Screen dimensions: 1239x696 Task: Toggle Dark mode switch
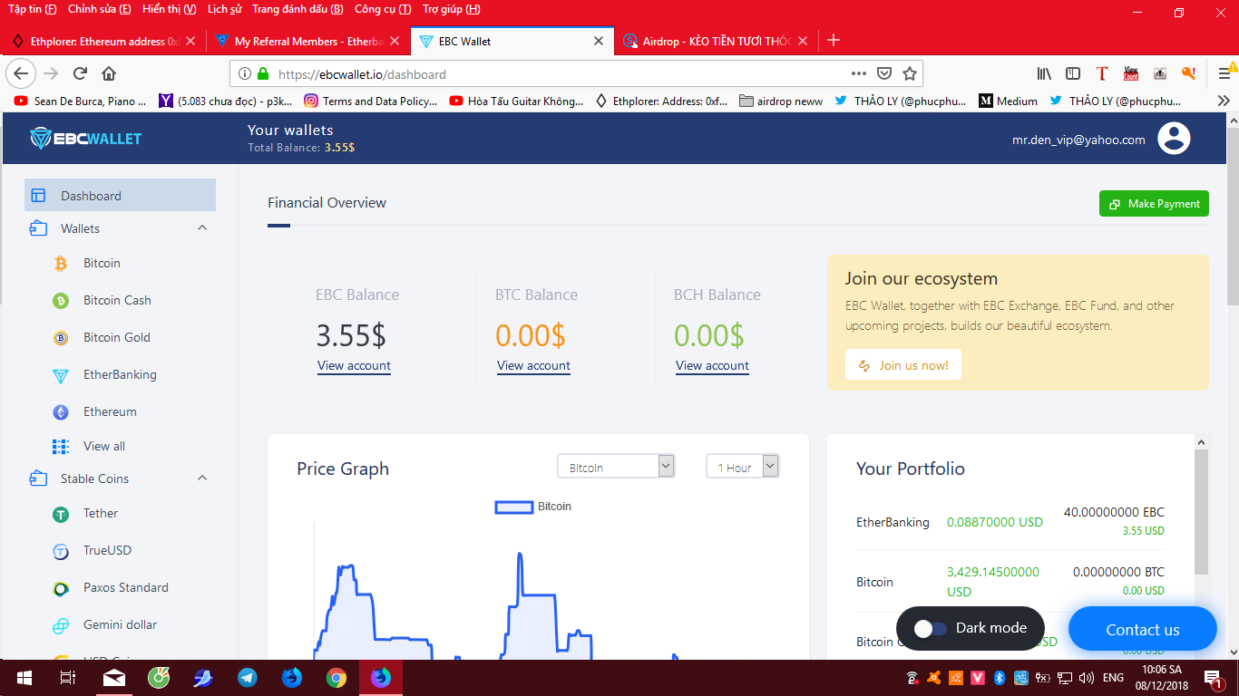pyautogui.click(x=931, y=628)
